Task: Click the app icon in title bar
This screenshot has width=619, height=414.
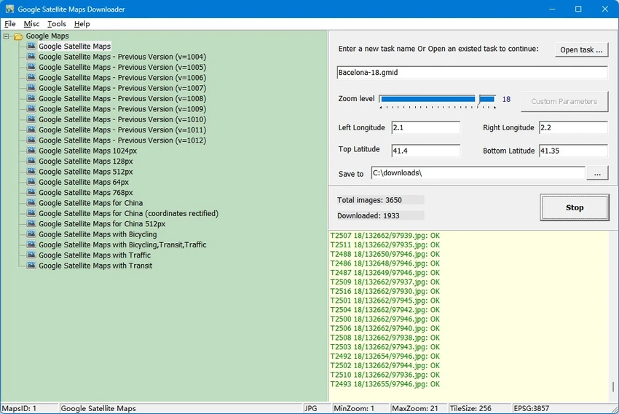Action: 9,9
